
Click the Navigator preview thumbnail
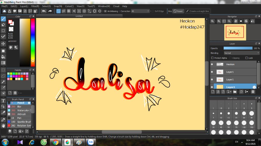(x=235, y=32)
